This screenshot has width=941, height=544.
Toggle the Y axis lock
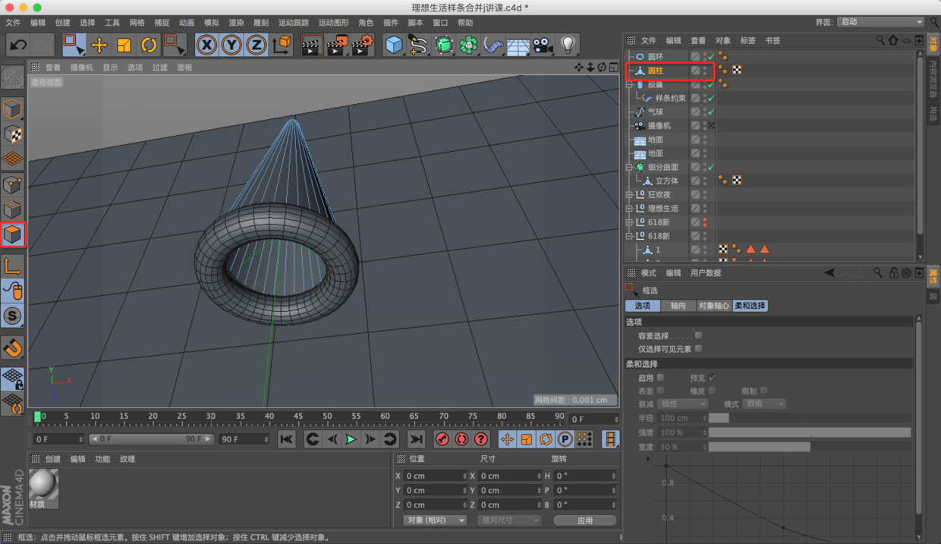[x=231, y=46]
